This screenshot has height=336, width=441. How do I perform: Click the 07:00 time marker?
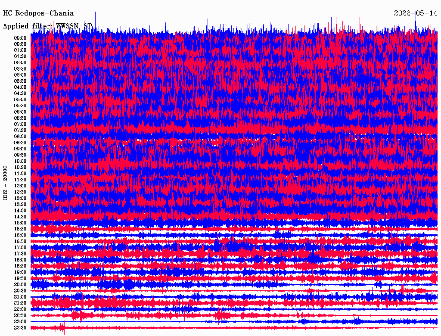[20, 124]
